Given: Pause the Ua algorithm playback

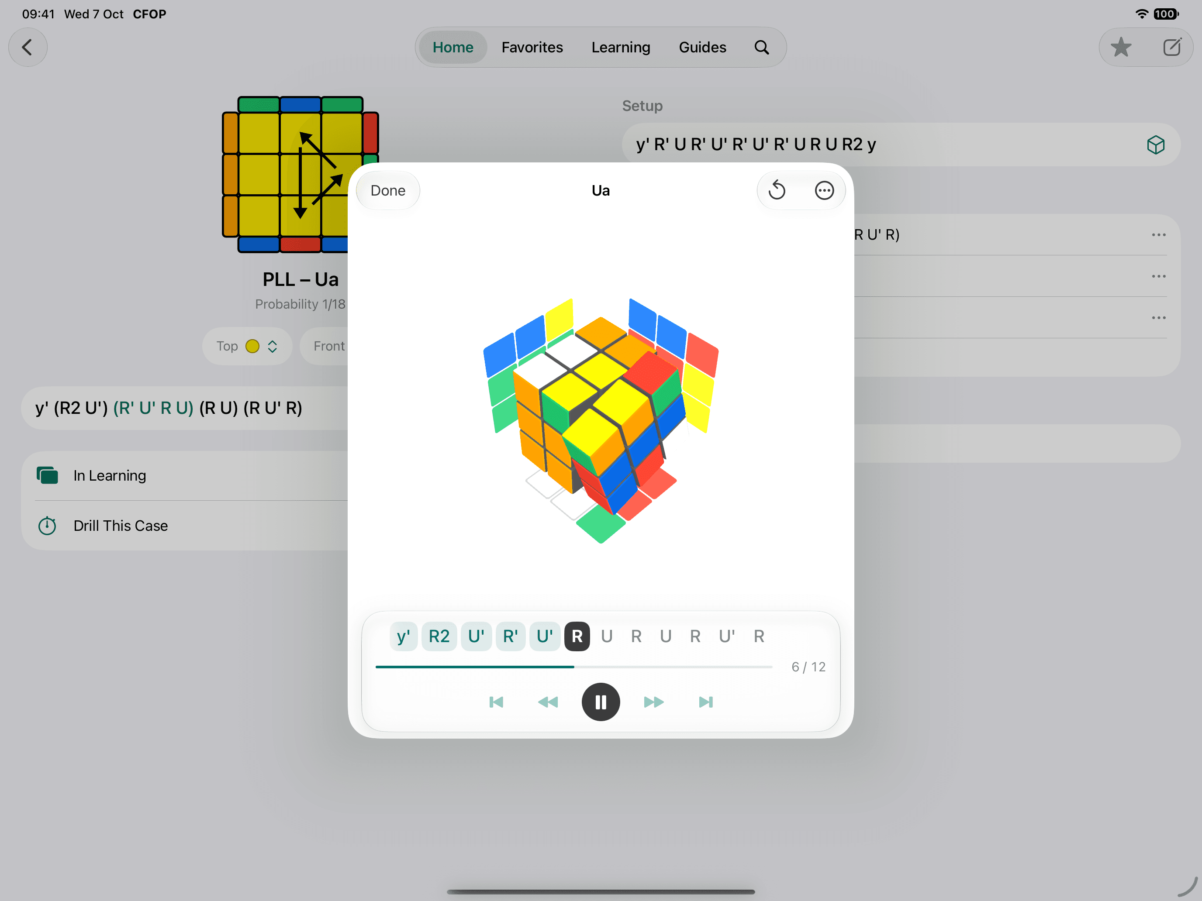Looking at the screenshot, I should pos(601,702).
